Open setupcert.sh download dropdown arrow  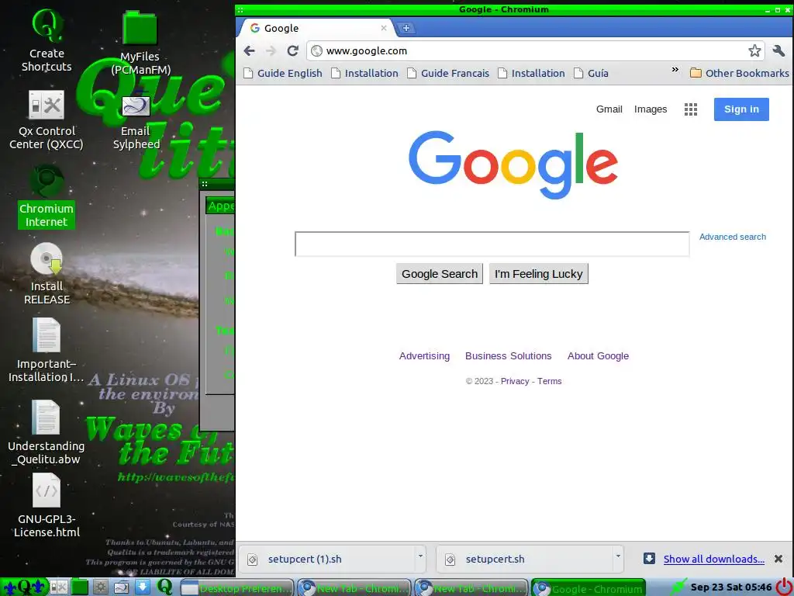click(x=618, y=556)
